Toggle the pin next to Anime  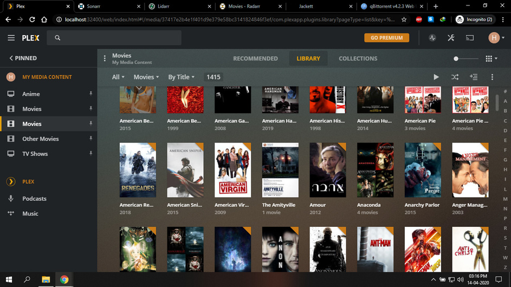90,94
